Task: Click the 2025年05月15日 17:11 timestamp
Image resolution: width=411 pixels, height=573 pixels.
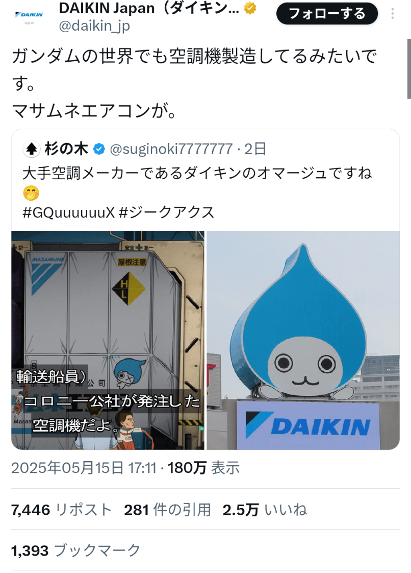Action: pos(84,468)
